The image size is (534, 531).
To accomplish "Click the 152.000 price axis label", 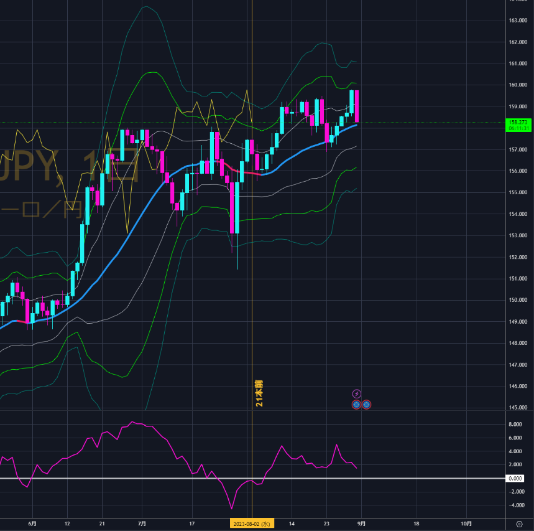I will [x=518, y=257].
